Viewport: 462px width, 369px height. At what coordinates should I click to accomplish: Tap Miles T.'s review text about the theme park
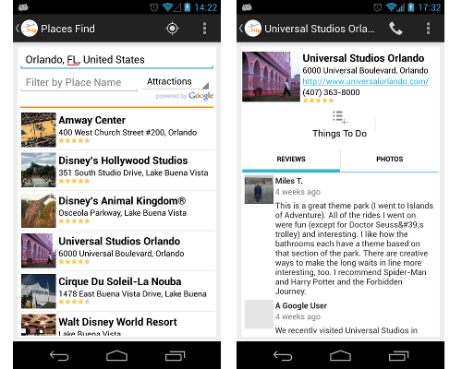[354, 248]
